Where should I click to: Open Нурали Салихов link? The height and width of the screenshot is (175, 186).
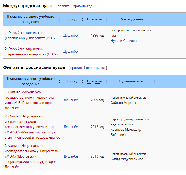(124, 41)
